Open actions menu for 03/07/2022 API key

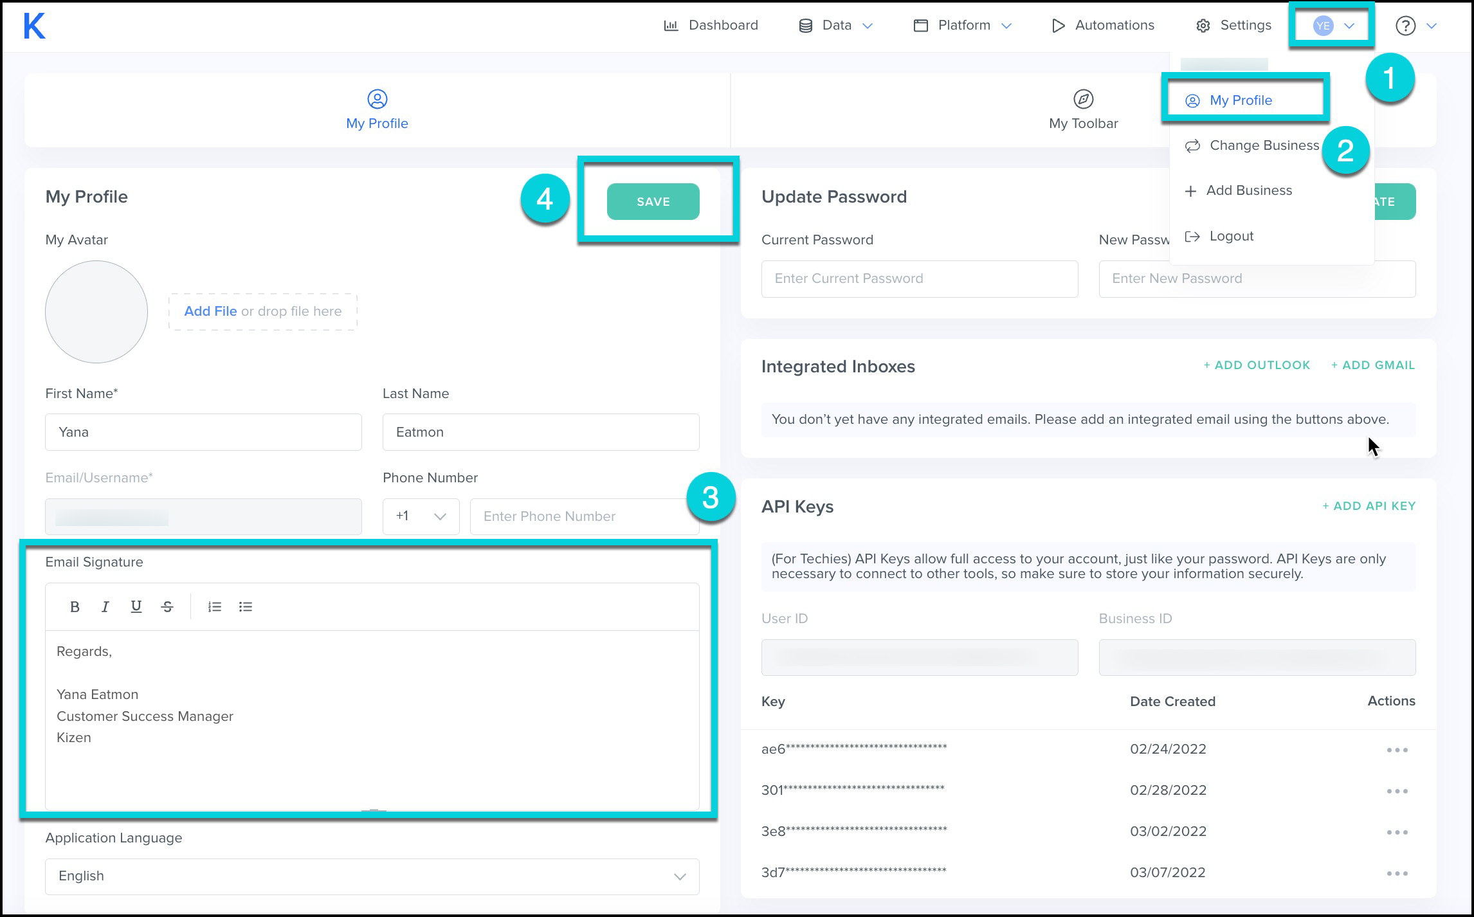click(x=1397, y=873)
